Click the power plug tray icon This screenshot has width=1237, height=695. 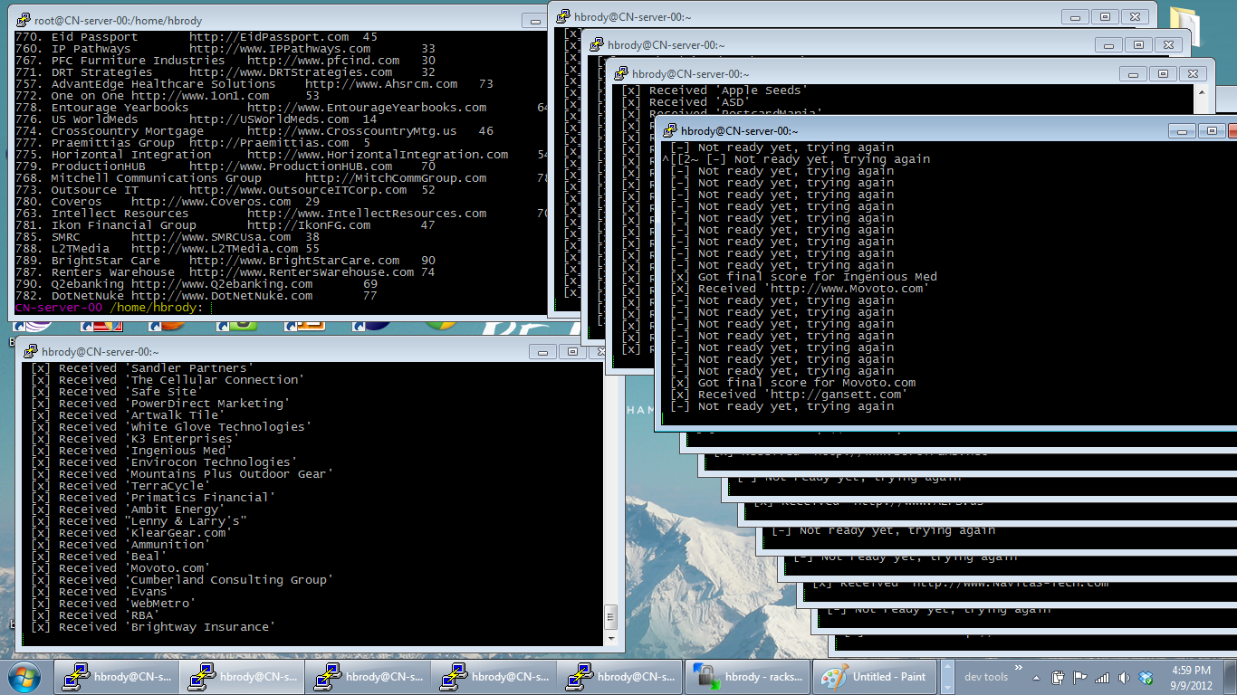[1058, 677]
